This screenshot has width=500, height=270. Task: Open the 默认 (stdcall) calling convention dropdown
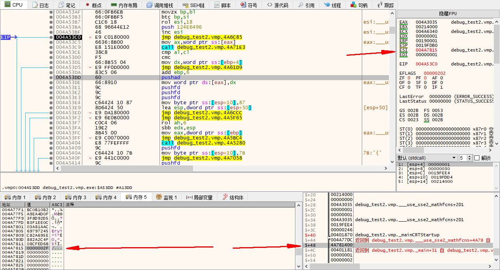pos(427,158)
